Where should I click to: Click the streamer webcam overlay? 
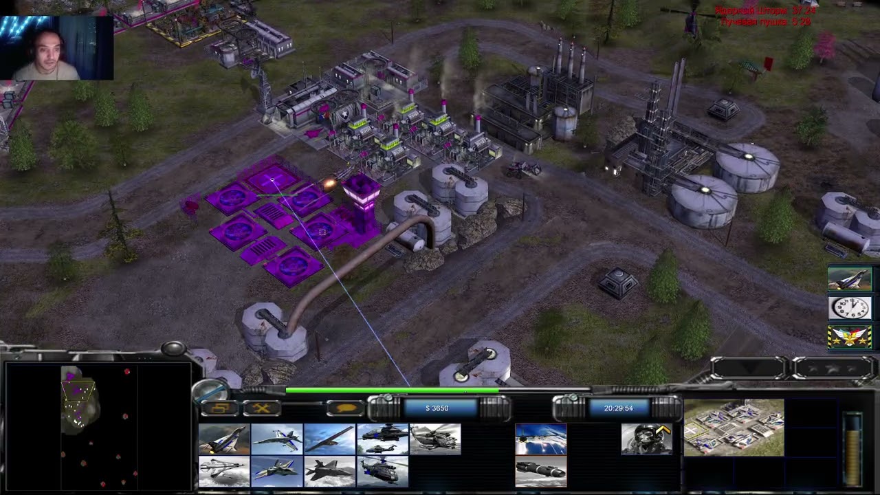pos(57,48)
